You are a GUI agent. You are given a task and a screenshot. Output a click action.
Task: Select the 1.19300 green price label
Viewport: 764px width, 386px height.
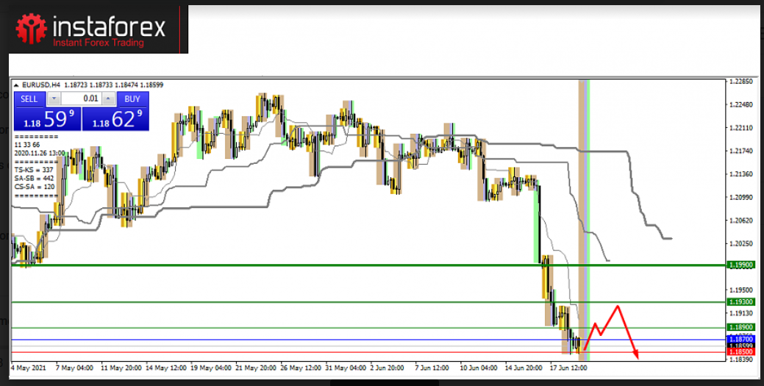pos(740,302)
